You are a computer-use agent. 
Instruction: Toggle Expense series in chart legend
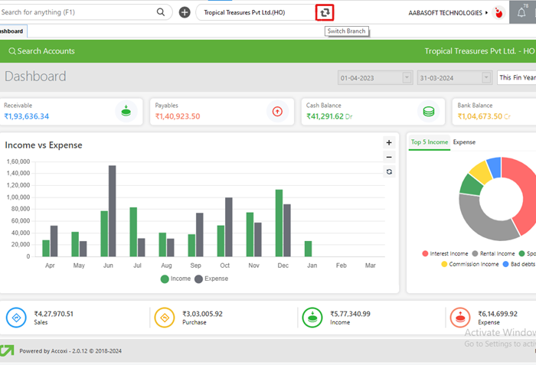[x=211, y=279]
